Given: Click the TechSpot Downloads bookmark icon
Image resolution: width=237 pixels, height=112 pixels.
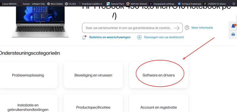Looking at the screenshot, I should tap(179, 4).
